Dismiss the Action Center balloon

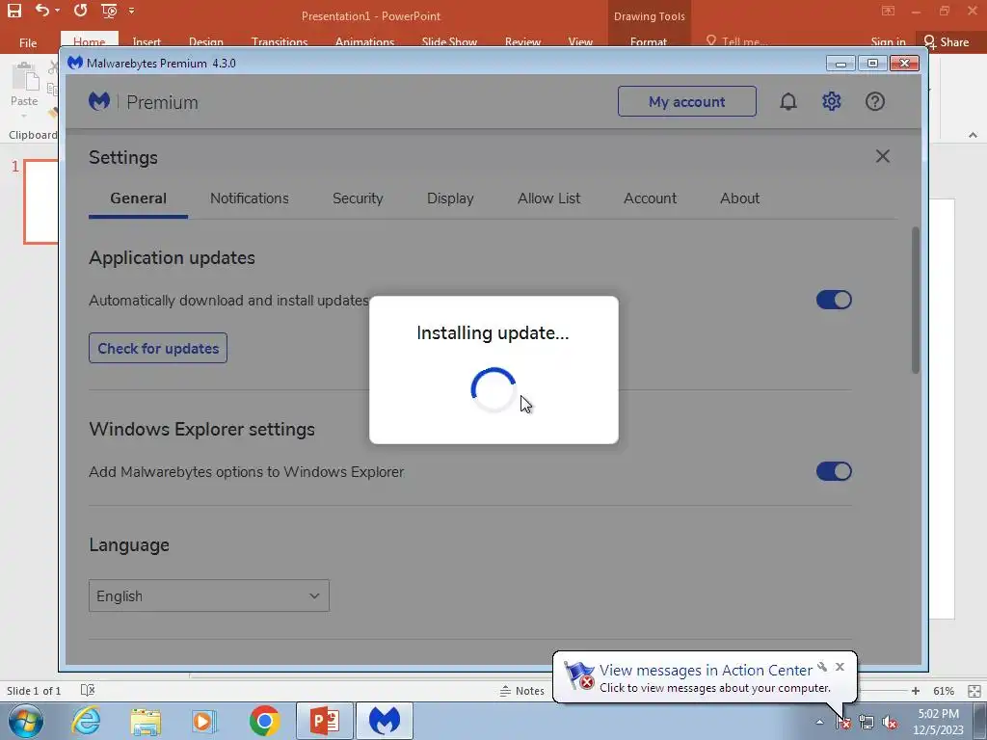pos(840,667)
